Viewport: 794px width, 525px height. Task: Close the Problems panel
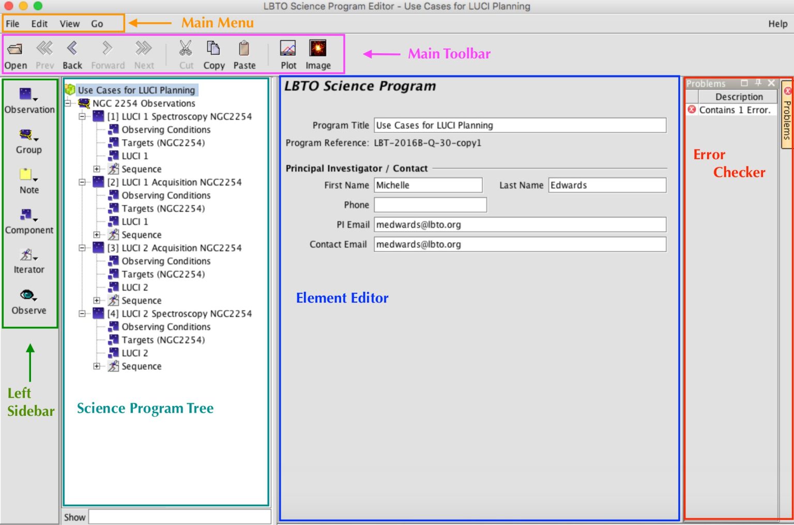point(771,83)
